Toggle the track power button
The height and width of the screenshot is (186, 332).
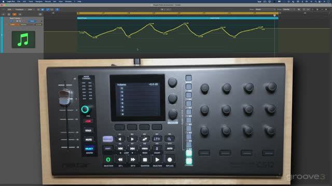pyautogui.click(x=11, y=21)
